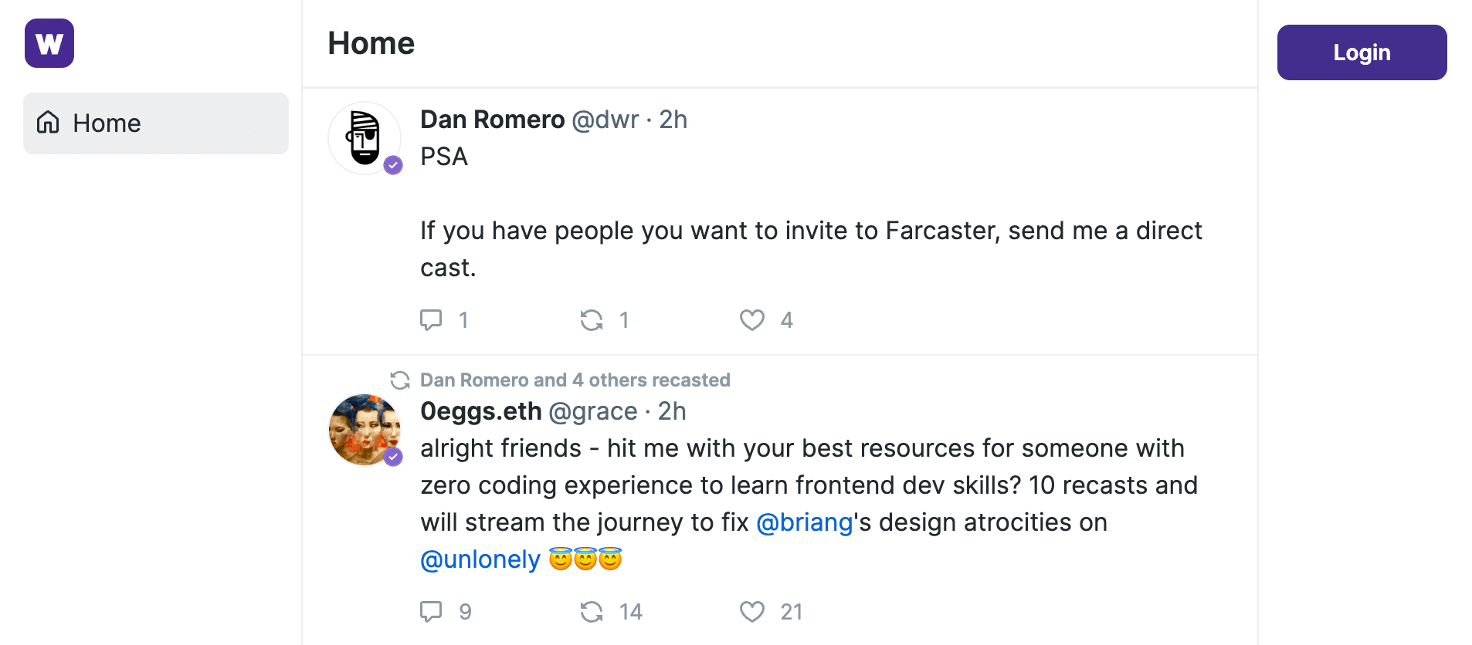Open replies on Dan Romero's PSA cast
This screenshot has height=645, width=1472.
tap(431, 319)
